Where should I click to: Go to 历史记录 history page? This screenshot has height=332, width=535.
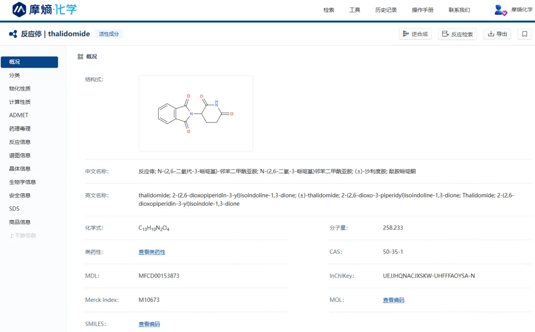point(386,10)
